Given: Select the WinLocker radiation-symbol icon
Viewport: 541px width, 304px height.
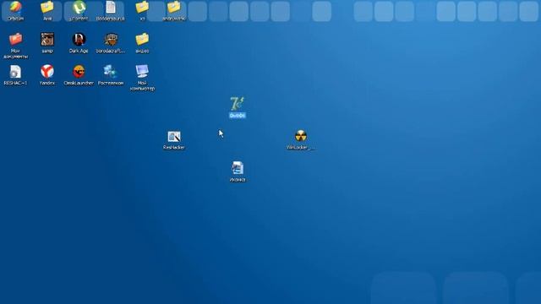Looking at the screenshot, I should (x=301, y=136).
